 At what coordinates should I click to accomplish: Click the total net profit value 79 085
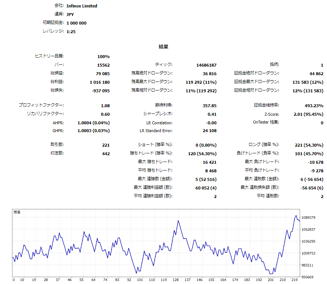(x=103, y=73)
